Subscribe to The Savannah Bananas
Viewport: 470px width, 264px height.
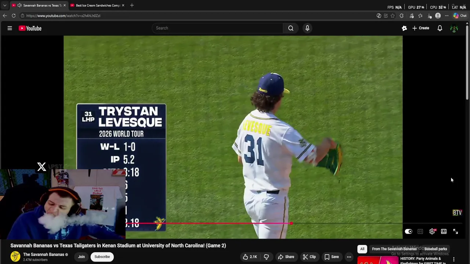[x=102, y=257]
